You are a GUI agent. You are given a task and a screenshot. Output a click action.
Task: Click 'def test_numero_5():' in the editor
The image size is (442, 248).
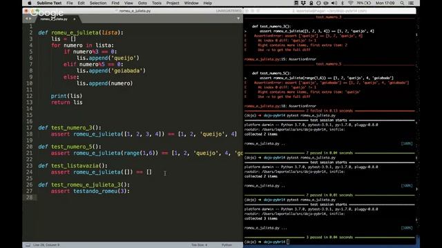pos(70,147)
